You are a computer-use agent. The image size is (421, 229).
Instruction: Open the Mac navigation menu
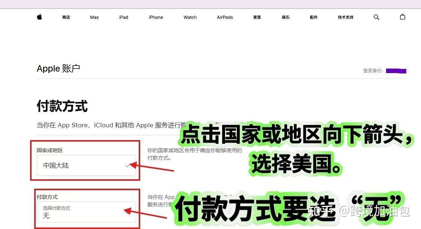94,17
